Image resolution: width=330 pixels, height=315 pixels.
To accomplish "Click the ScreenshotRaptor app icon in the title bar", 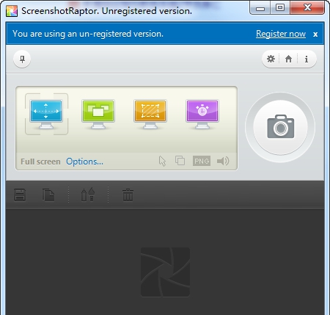I will point(12,11).
